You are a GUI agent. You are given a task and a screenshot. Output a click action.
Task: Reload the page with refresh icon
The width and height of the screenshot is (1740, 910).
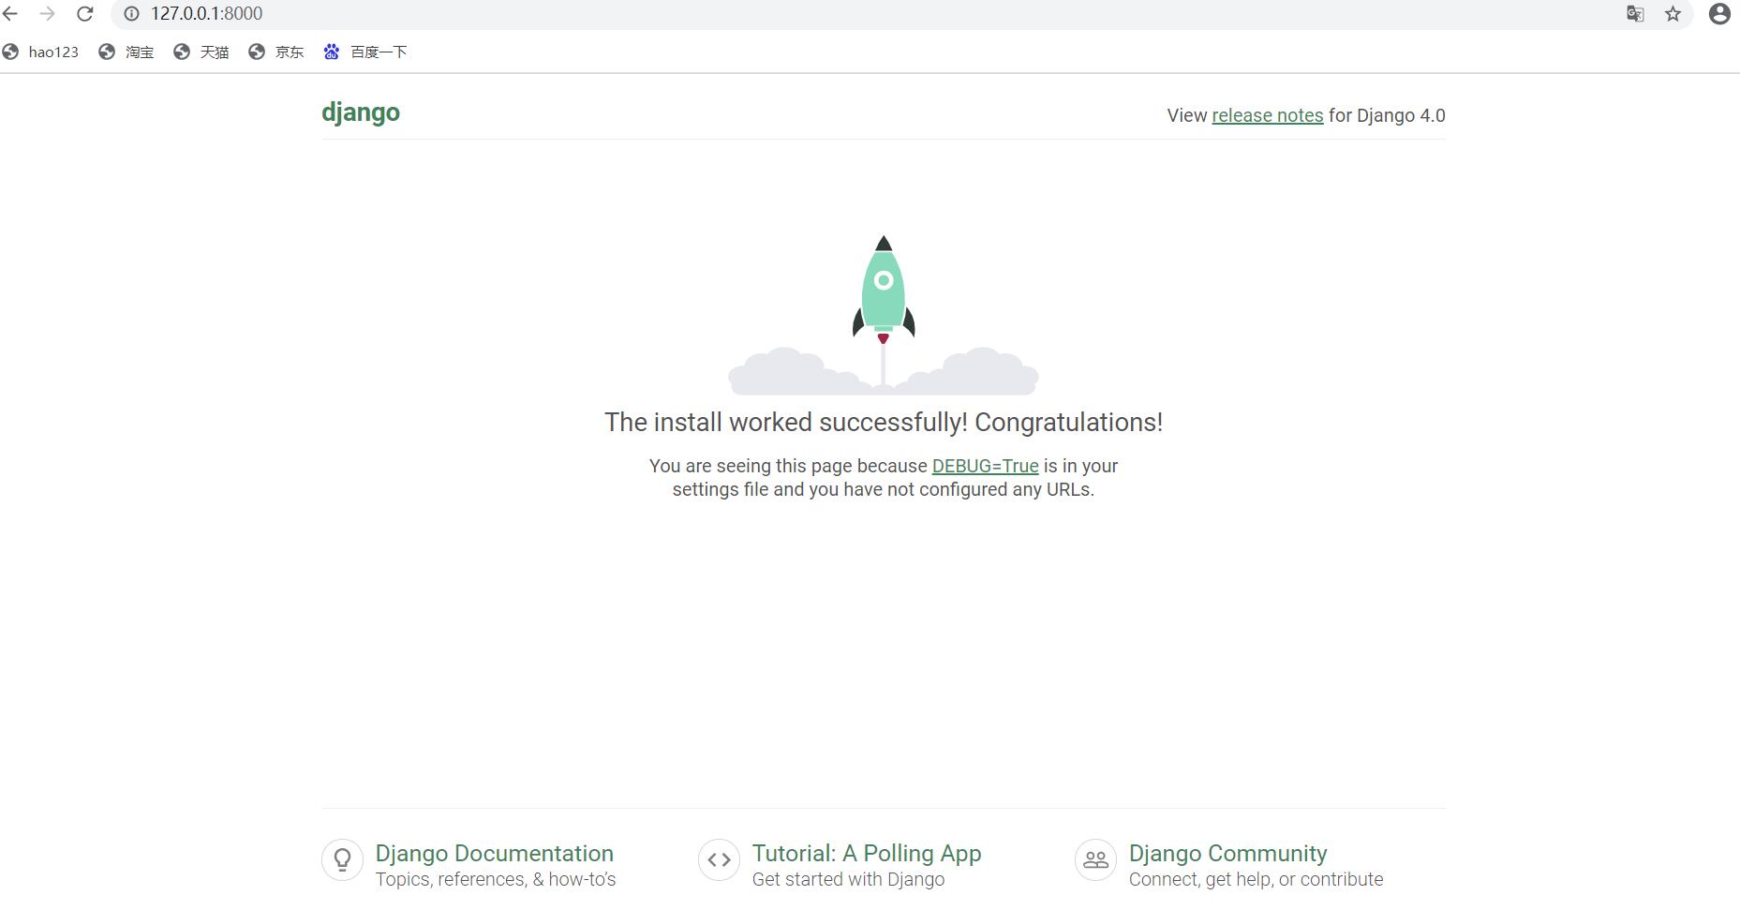point(84,13)
